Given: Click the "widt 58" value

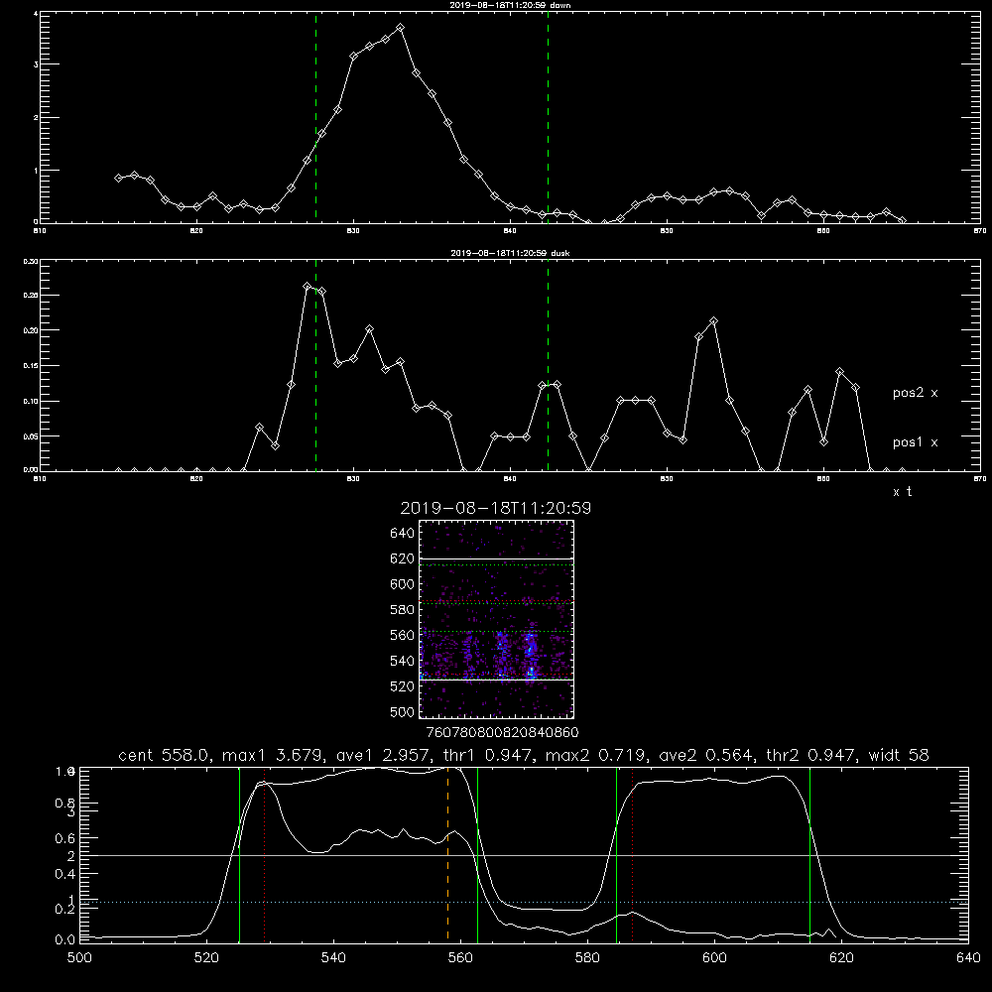Looking at the screenshot, I should 899,755.
